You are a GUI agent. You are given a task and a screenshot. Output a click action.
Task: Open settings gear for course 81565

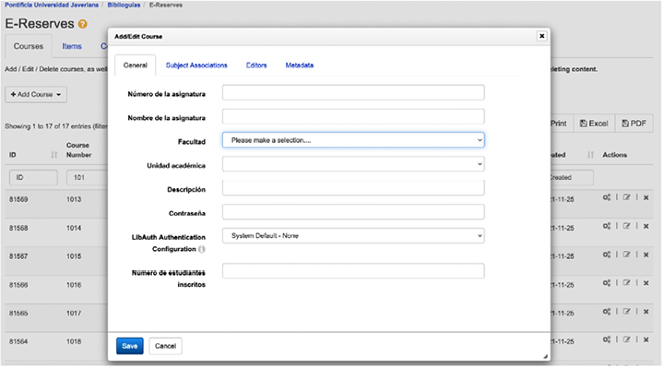click(607, 312)
